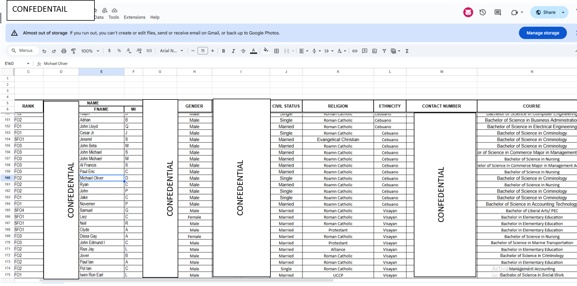
Task: Open text wrapping dropdown
Action: click(x=329, y=51)
